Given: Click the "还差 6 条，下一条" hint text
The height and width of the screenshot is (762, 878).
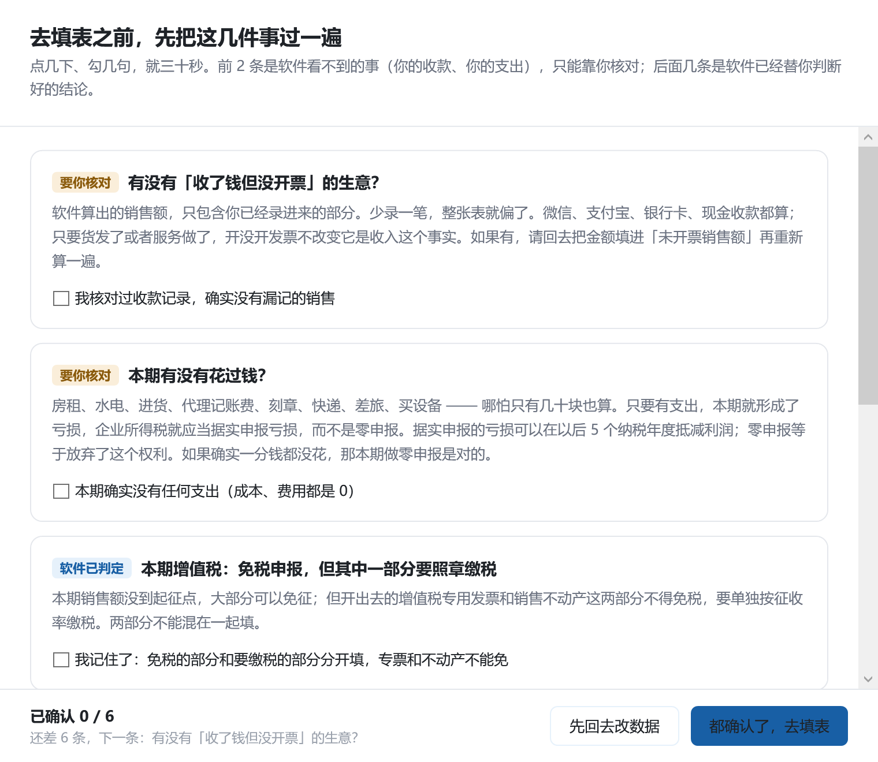Looking at the screenshot, I should click(194, 738).
